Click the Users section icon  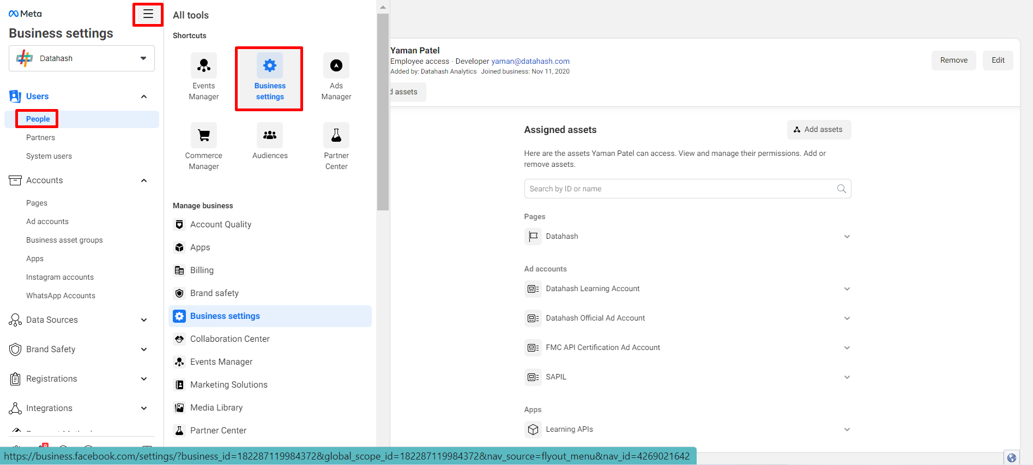click(x=15, y=96)
